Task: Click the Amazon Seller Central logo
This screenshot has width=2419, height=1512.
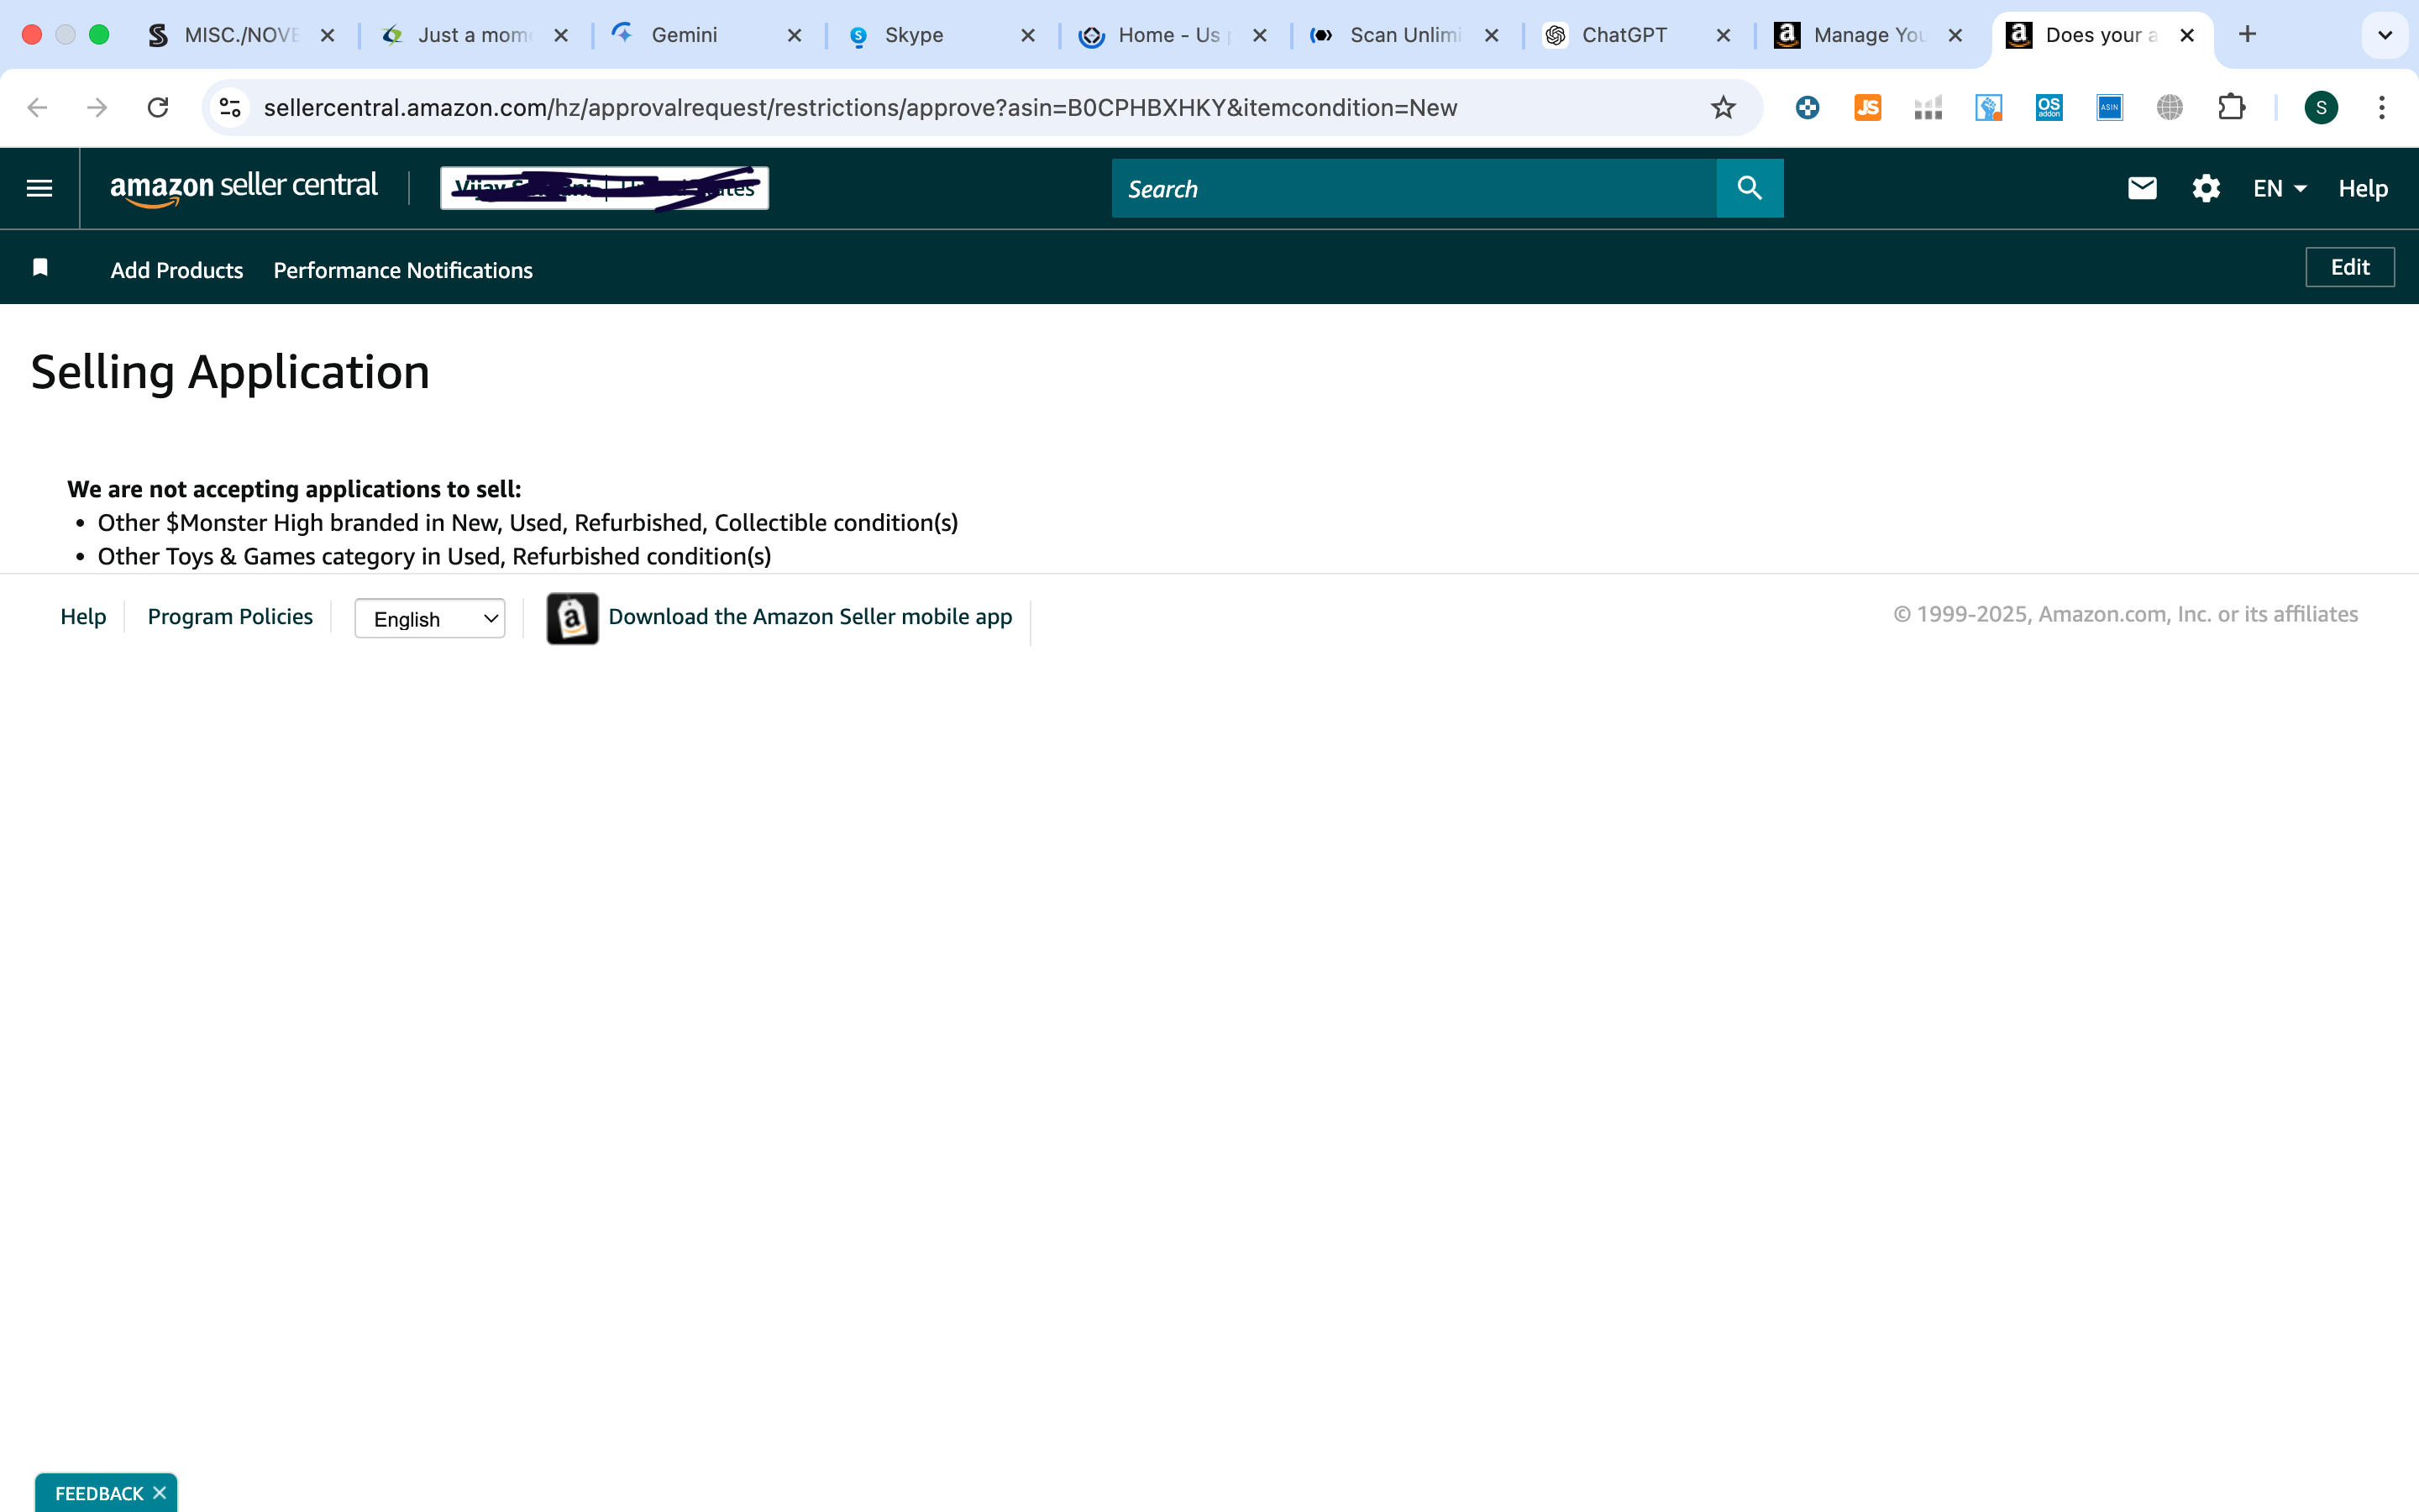Action: pos(244,187)
